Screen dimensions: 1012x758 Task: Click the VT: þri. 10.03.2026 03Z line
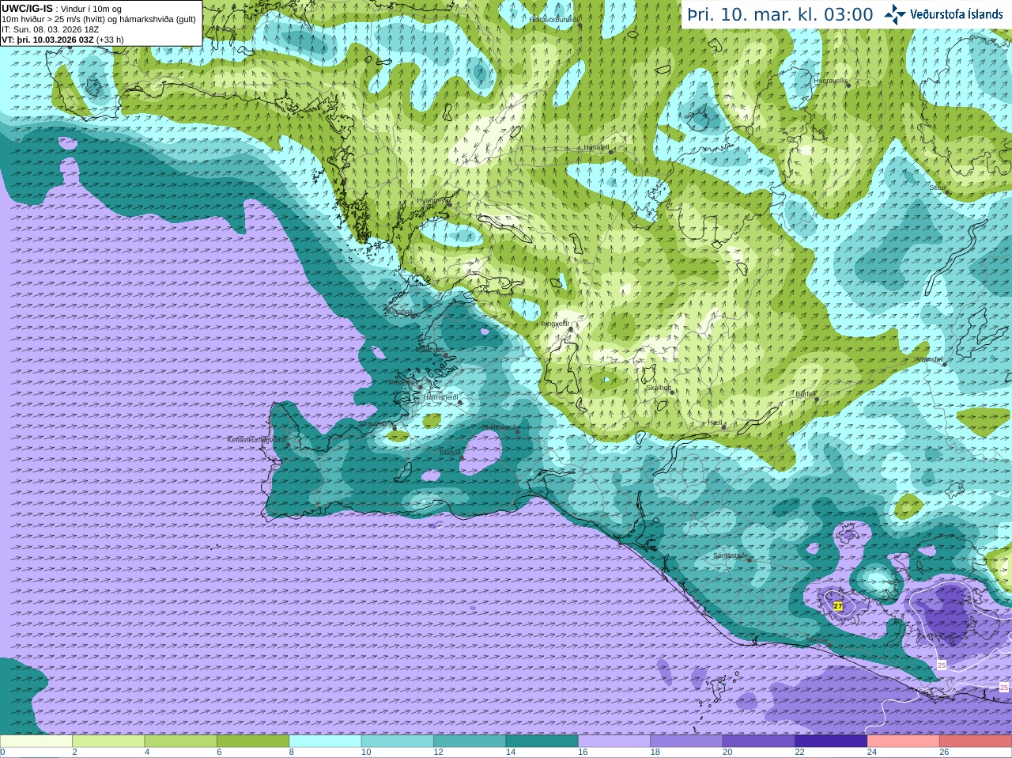(x=62, y=40)
